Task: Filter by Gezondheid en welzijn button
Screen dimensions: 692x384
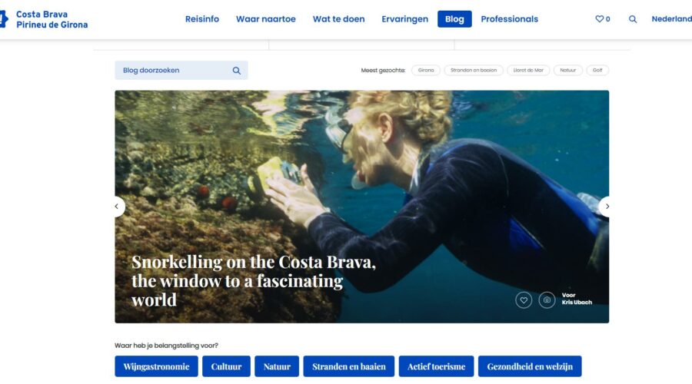Action: [530, 366]
